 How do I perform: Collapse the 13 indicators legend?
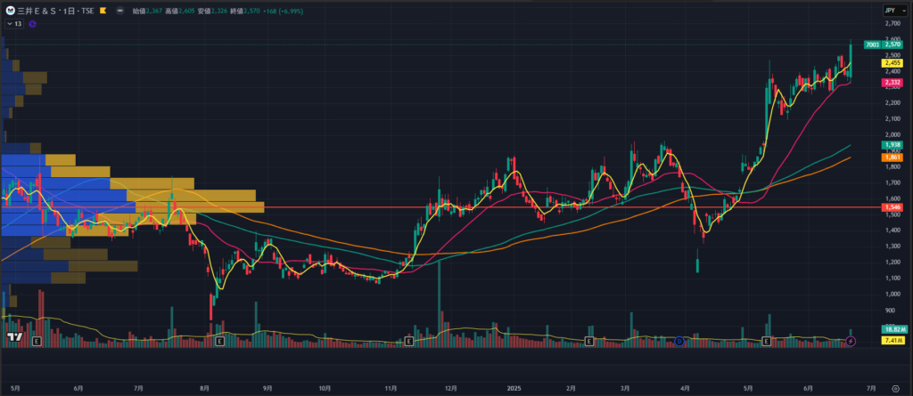point(14,24)
